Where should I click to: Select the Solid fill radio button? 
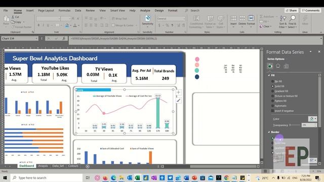(272, 86)
